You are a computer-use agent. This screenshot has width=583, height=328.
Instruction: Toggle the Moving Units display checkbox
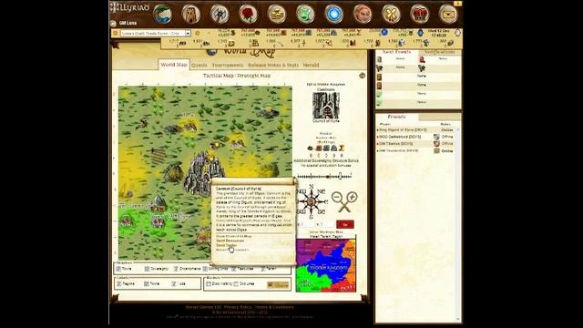[x=205, y=269]
